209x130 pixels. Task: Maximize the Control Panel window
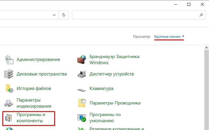(189, 4)
